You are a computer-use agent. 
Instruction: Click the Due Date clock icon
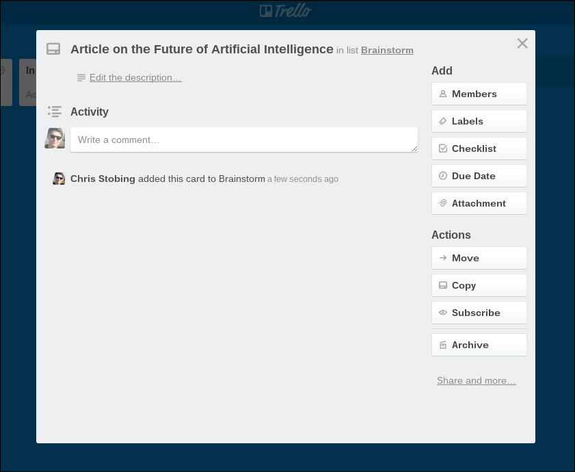point(444,176)
